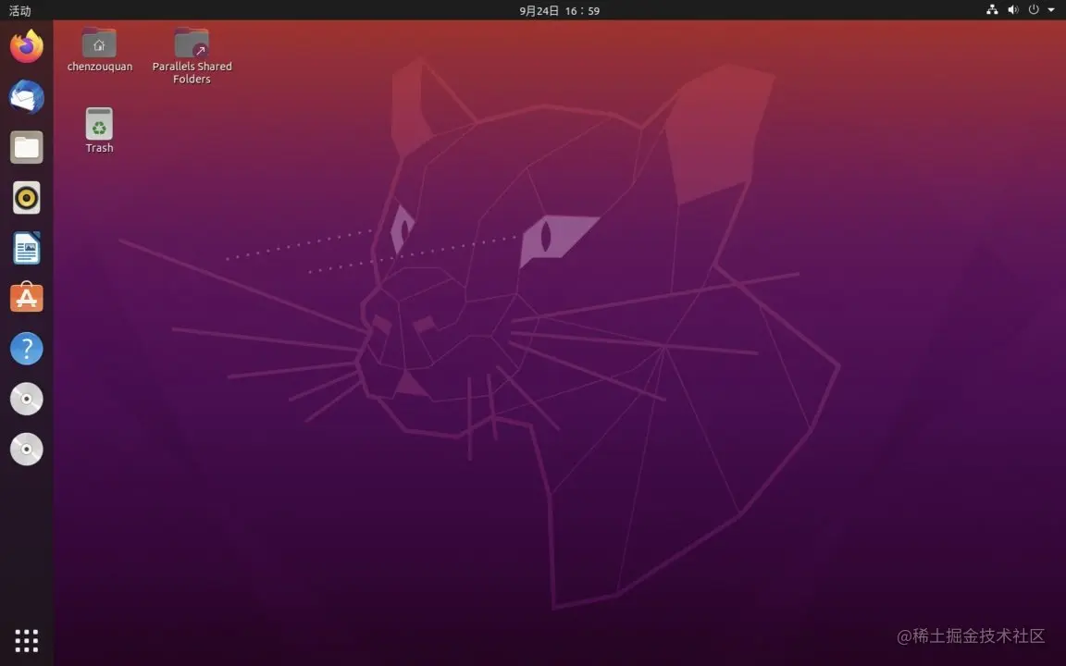
Task: Open the clock calendar 9月24日 16:59
Action: click(559, 10)
